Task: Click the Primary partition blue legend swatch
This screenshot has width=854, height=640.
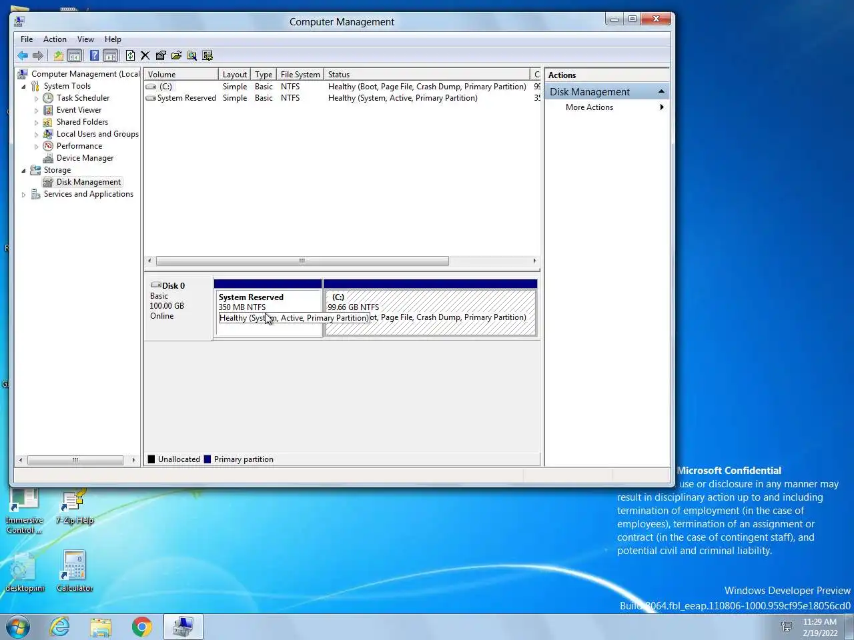Action: 207,459
